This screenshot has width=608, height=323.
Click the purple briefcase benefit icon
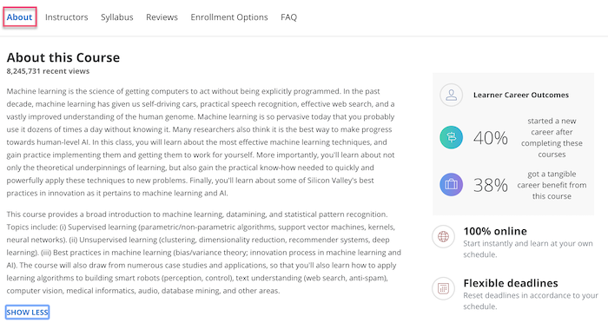point(451,185)
